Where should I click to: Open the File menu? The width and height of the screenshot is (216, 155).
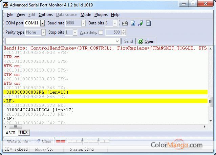pyautogui.click(x=10, y=15)
